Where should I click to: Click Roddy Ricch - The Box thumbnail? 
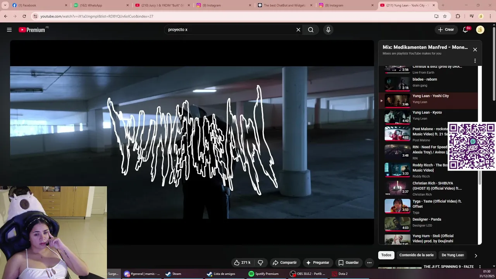point(397,170)
